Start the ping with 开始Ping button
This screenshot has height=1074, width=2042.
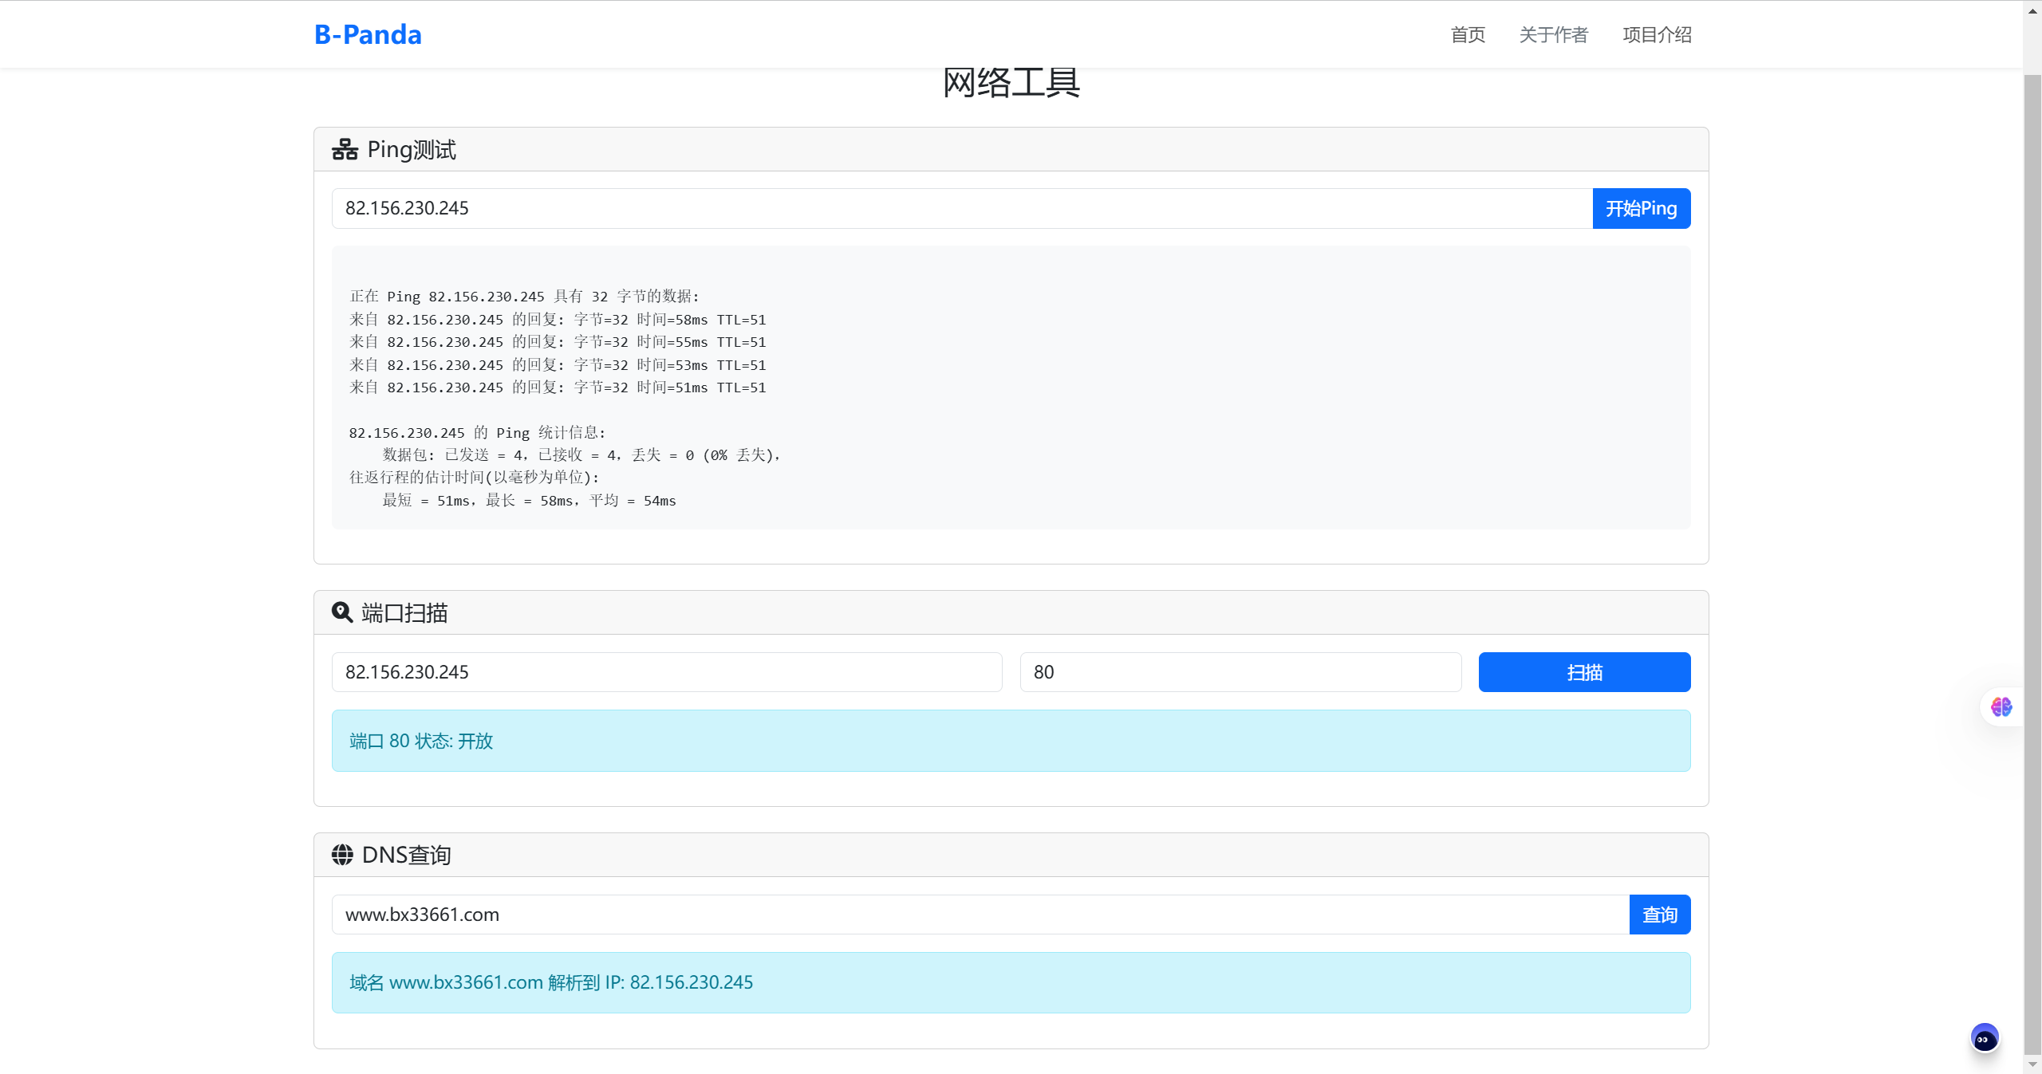click(1642, 208)
